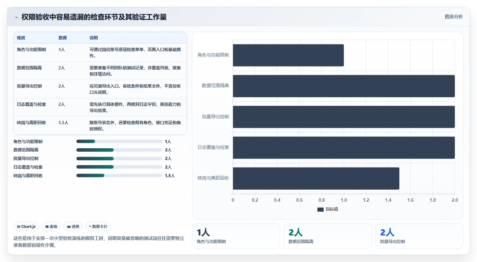Click the 图表分析 label in header
Viewport: 477px width, 262px height.
(454, 17)
